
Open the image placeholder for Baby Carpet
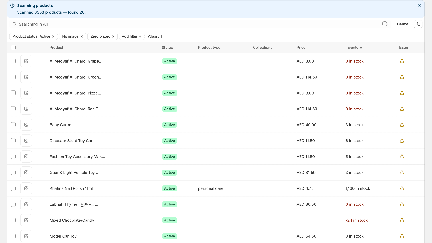26,125
